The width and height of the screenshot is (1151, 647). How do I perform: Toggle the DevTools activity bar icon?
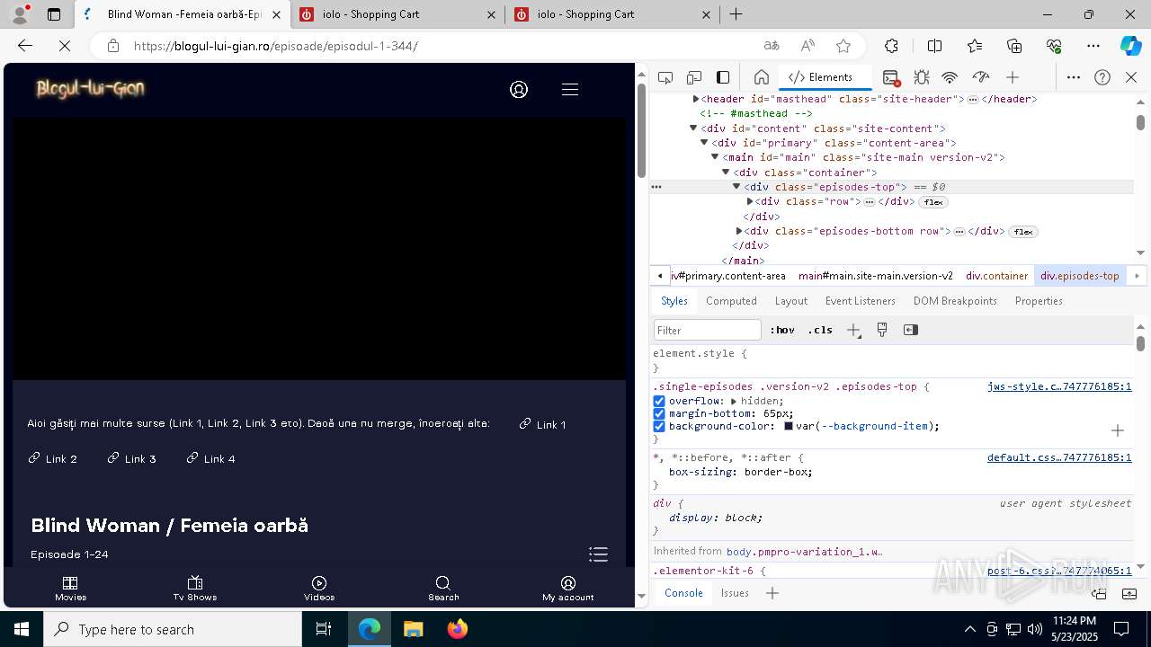pos(723,77)
